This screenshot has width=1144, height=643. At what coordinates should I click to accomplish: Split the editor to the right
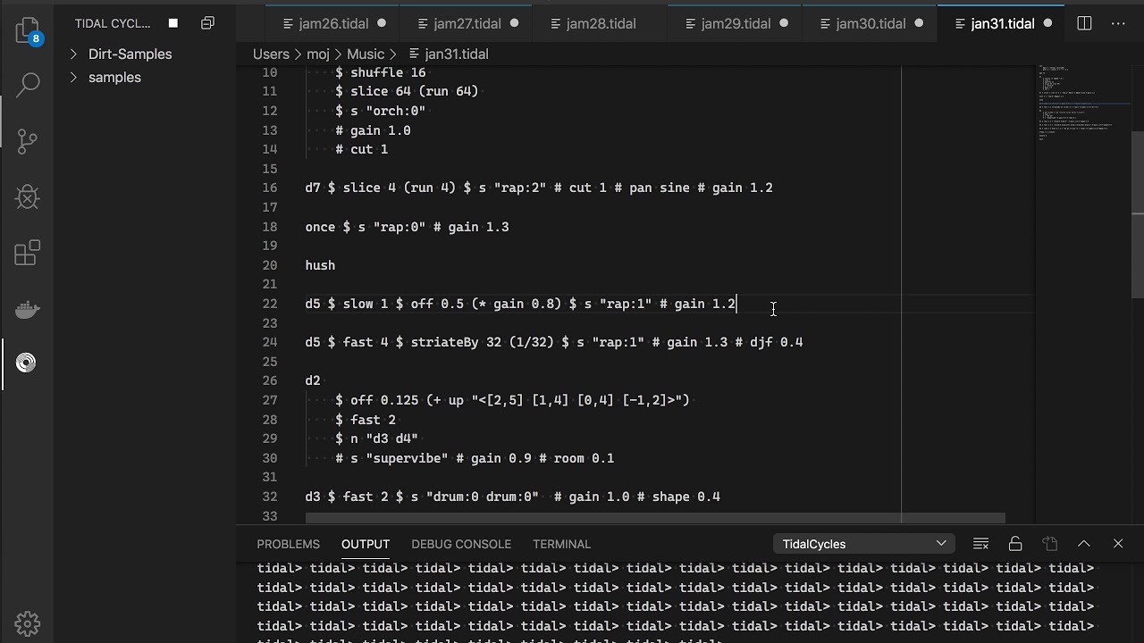tap(1084, 23)
